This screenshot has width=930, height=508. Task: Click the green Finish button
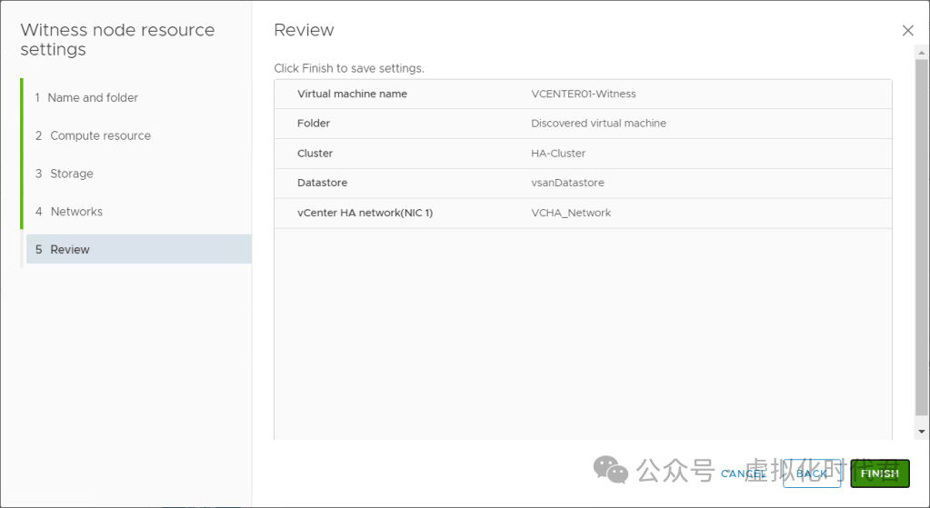pyautogui.click(x=879, y=473)
